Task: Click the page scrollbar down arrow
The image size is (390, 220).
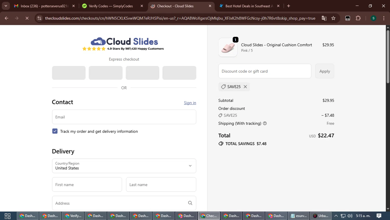Action: 388,209
